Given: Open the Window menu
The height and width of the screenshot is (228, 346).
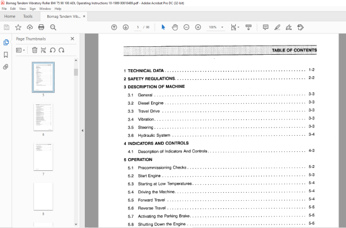Looking at the screenshot, I should (x=45, y=9).
